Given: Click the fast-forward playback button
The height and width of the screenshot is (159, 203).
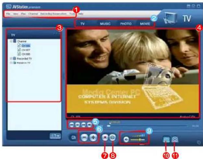Looking at the screenshot, I should click(x=84, y=125).
